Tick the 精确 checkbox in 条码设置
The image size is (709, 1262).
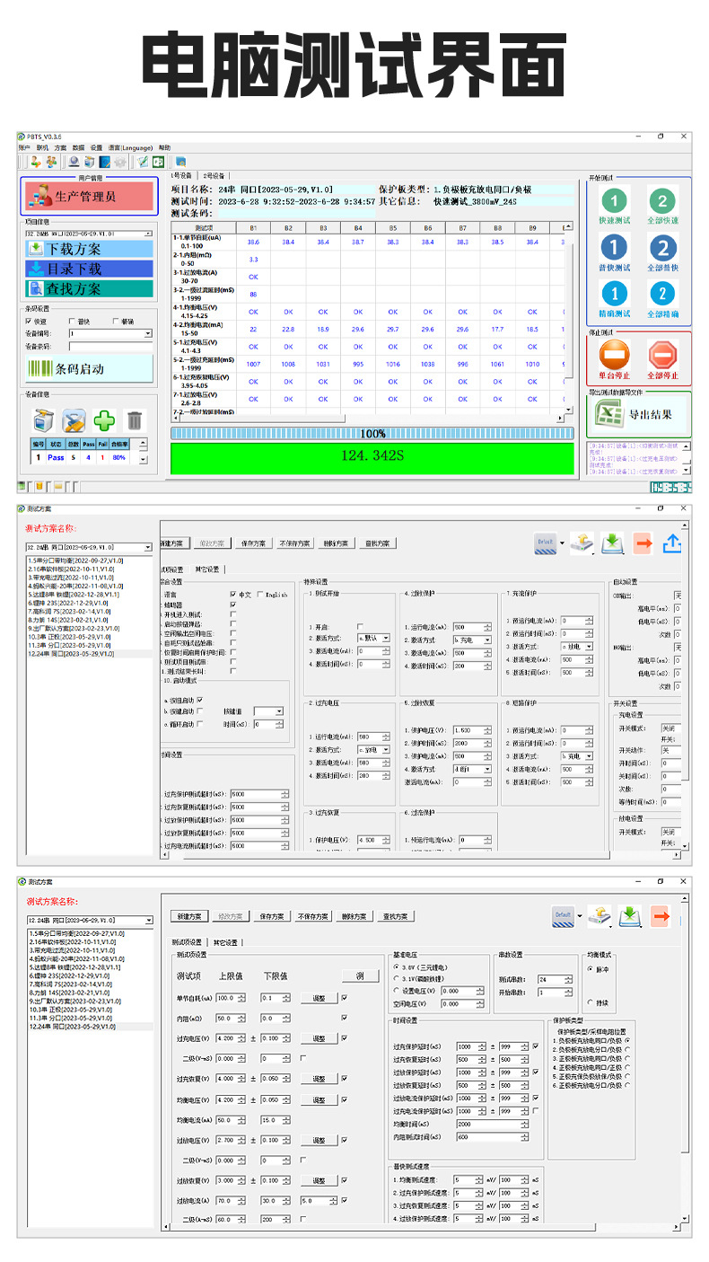116,321
